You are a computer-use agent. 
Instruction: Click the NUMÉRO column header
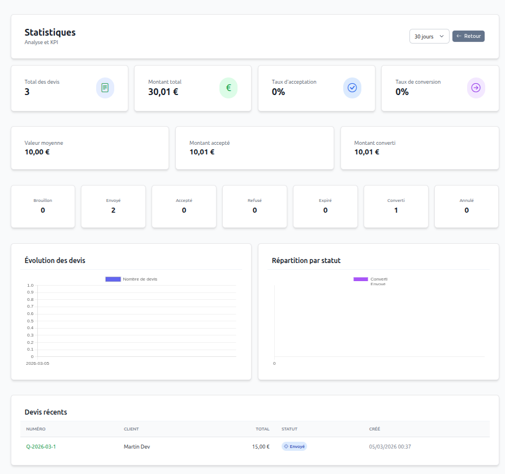pyautogui.click(x=36, y=429)
